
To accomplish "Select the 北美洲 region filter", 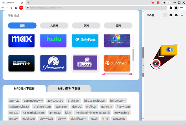I will click(x=54, y=25).
